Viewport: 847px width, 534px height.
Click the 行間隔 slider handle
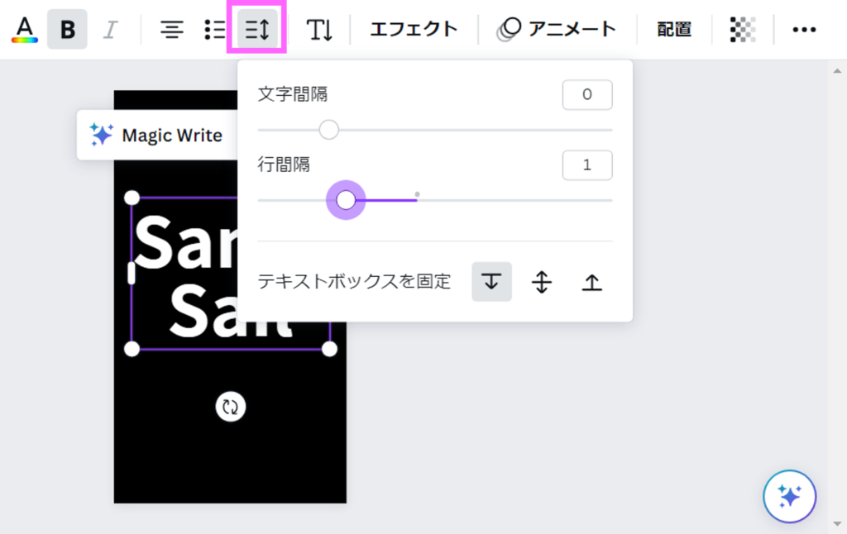coord(346,200)
